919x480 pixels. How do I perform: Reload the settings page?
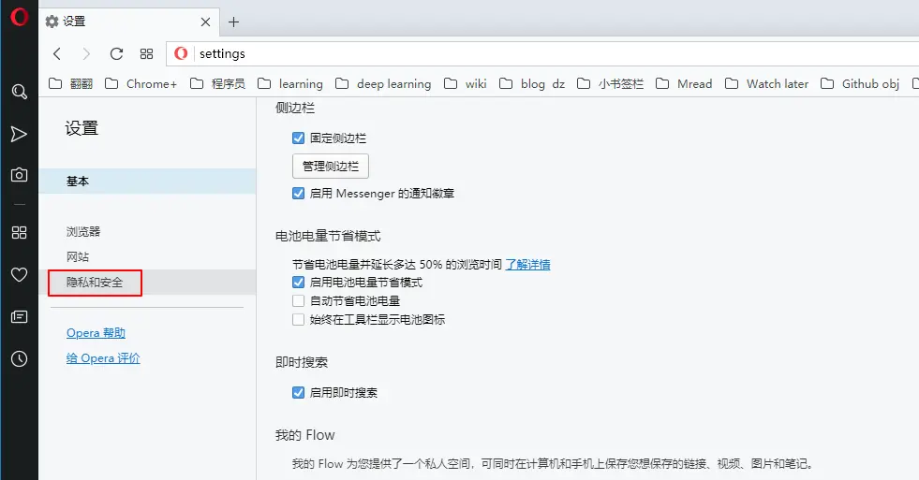click(117, 54)
